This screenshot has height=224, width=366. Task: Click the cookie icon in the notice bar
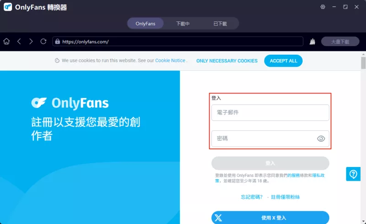coord(57,61)
